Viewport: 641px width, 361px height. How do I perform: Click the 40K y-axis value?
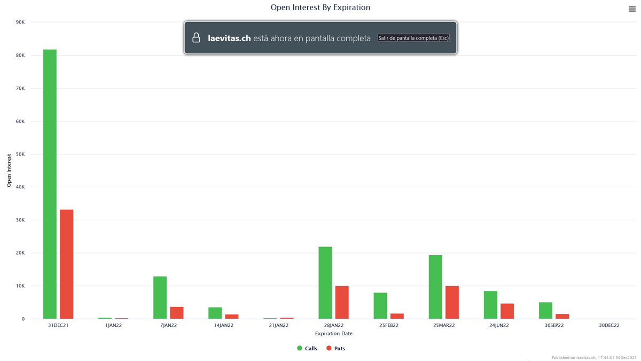(x=20, y=187)
